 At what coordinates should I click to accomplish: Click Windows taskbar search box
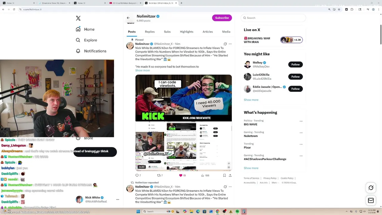tap(158, 211)
